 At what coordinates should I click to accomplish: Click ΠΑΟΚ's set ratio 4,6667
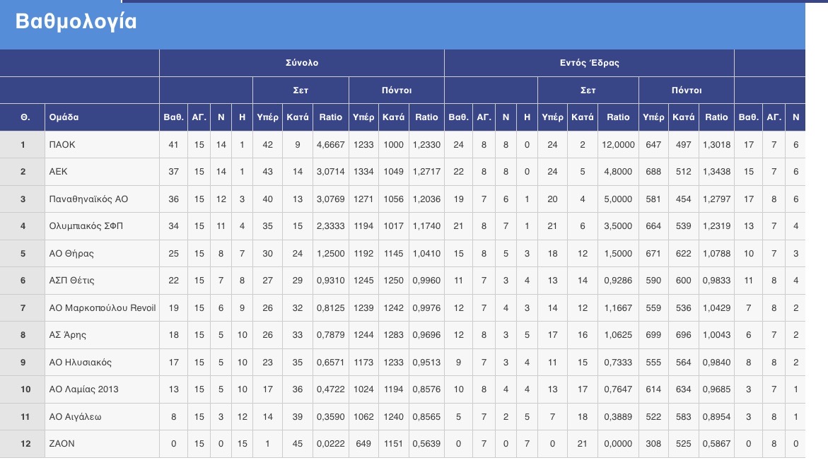(331, 145)
